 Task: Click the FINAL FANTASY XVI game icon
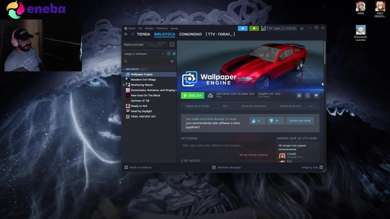point(128,116)
